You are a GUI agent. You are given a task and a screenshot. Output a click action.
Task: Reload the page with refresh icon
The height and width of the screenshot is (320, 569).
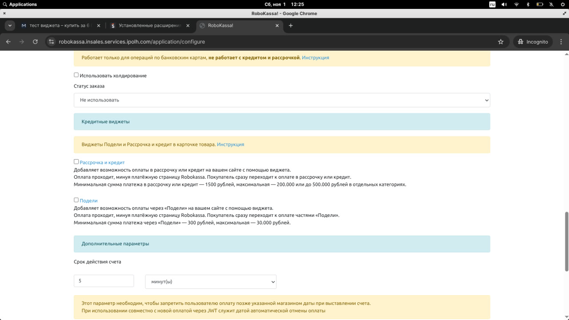(x=35, y=42)
